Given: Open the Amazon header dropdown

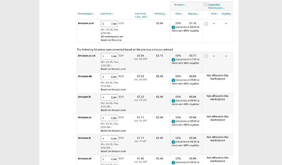Looking at the screenshot, I should pyautogui.click(x=180, y=5).
